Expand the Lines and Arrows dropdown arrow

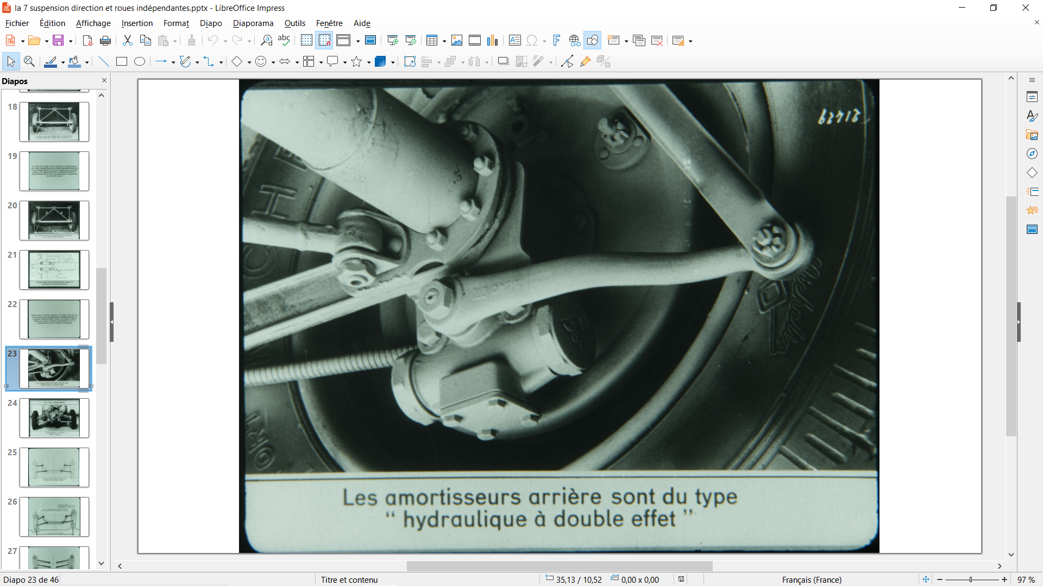point(173,62)
